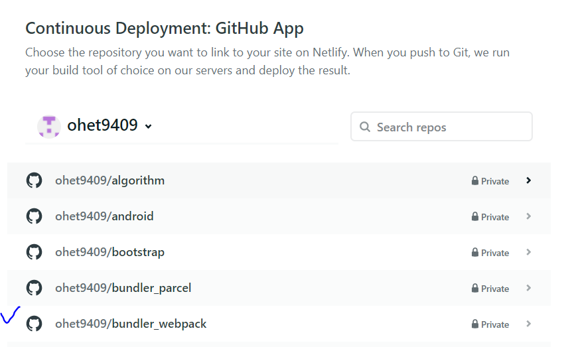Image resolution: width=568 pixels, height=347 pixels.
Task: Focus the Search repos input field
Action: point(441,127)
